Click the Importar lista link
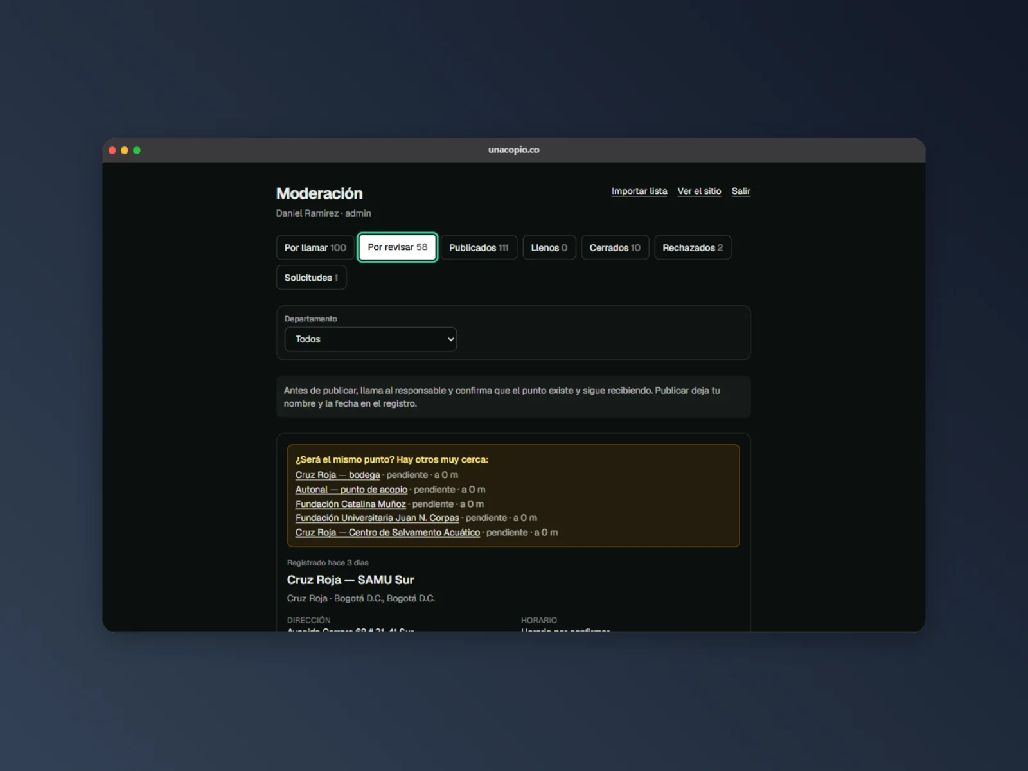1028x771 pixels. pyautogui.click(x=639, y=191)
